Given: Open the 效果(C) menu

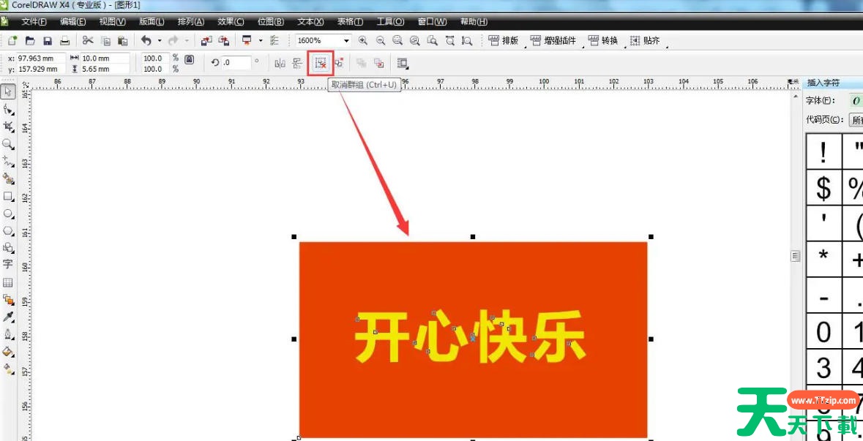Looking at the screenshot, I should coord(231,22).
